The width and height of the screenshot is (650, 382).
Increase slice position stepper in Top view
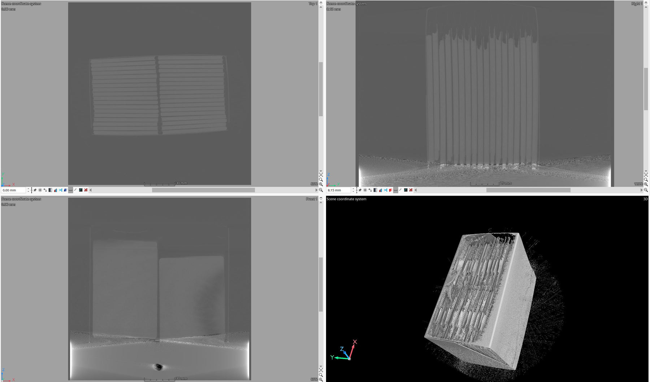tap(28, 189)
